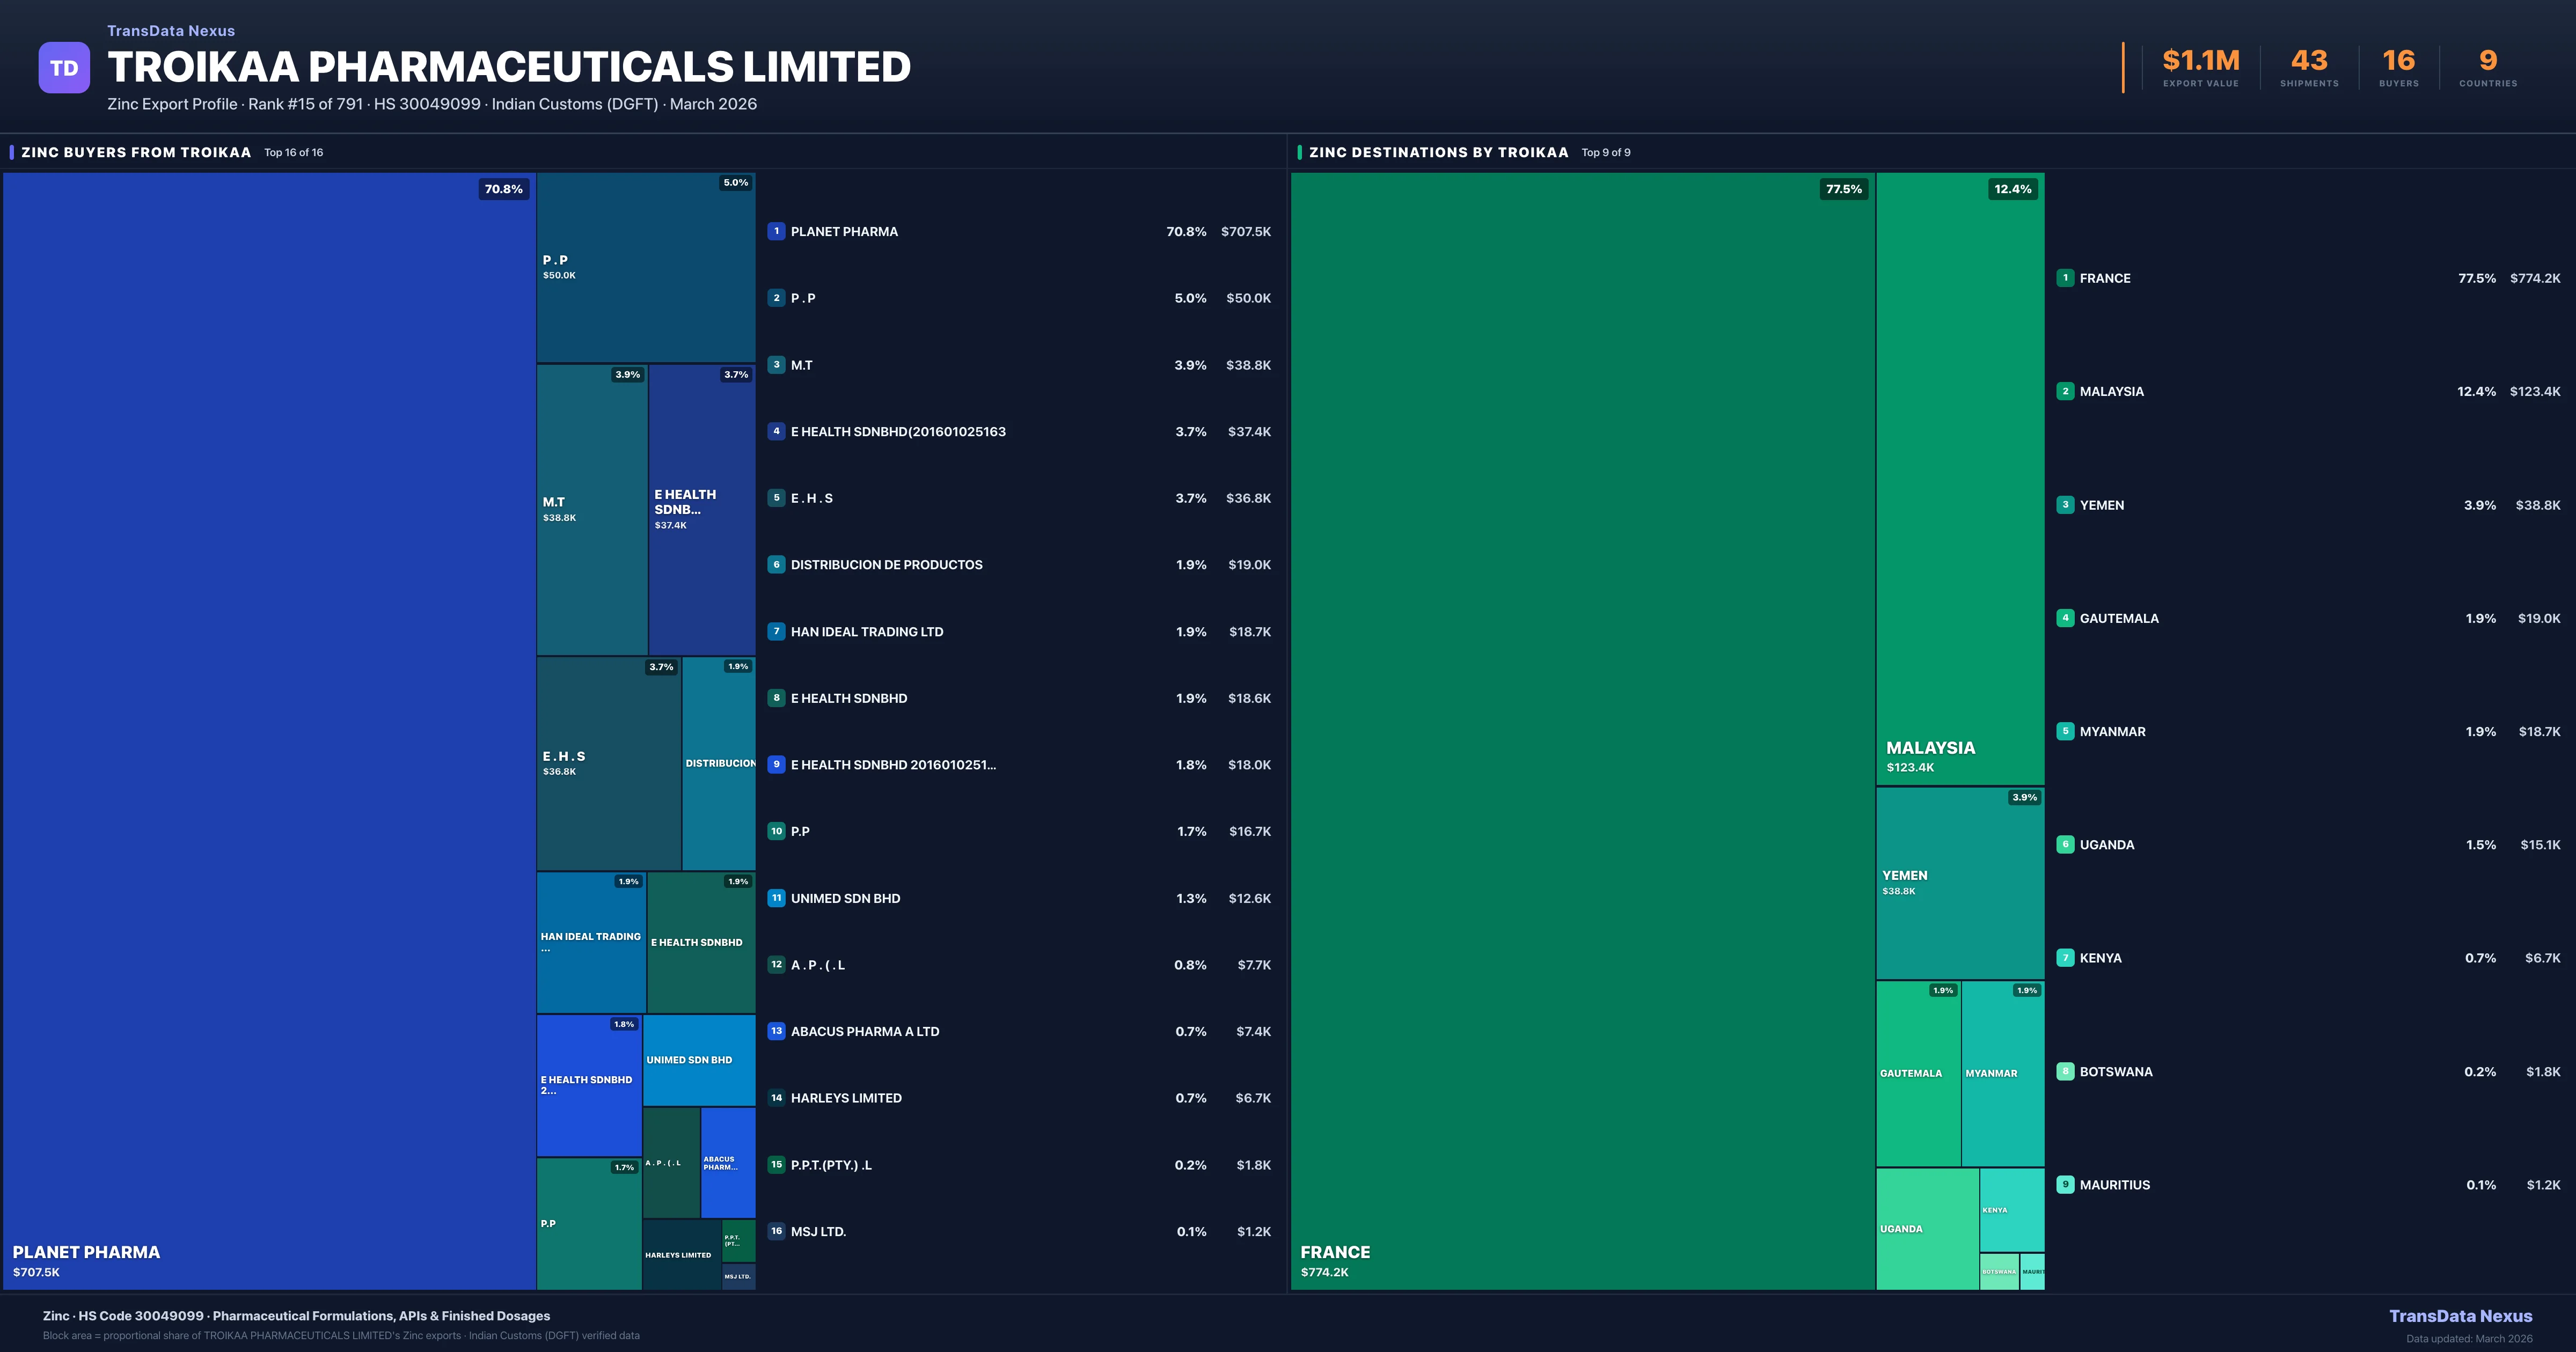The width and height of the screenshot is (2576, 1352).
Task: Click the Zinc Buyers From Troikaa heading
Action: coord(136,152)
